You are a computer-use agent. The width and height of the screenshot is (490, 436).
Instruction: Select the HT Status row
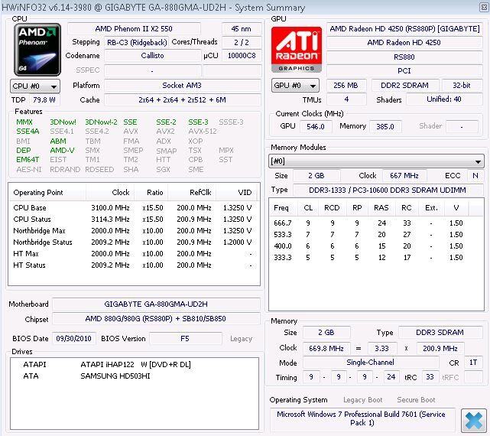click(132, 265)
